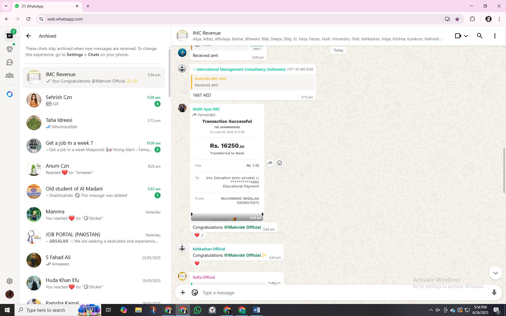The image size is (506, 316).
Task: Open the quoted Sharmila IMC UAE reply
Action: [x=253, y=82]
